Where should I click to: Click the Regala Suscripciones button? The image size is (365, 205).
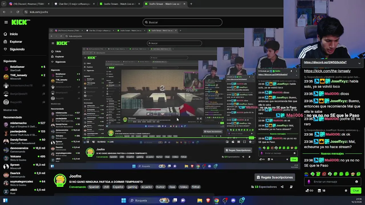tap(275, 177)
